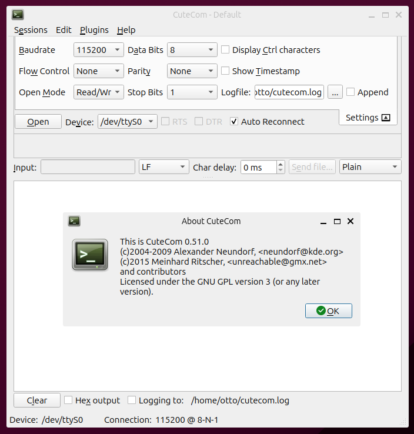Open the Plugins menu

point(94,30)
